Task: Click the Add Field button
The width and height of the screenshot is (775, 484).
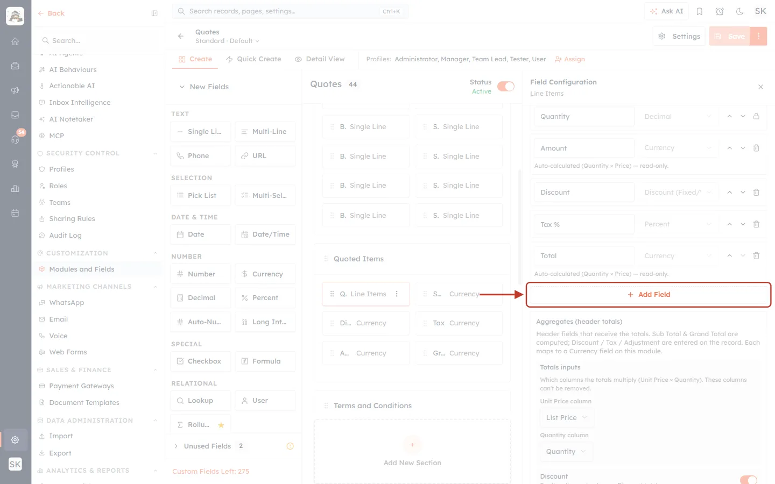Action: pyautogui.click(x=649, y=295)
